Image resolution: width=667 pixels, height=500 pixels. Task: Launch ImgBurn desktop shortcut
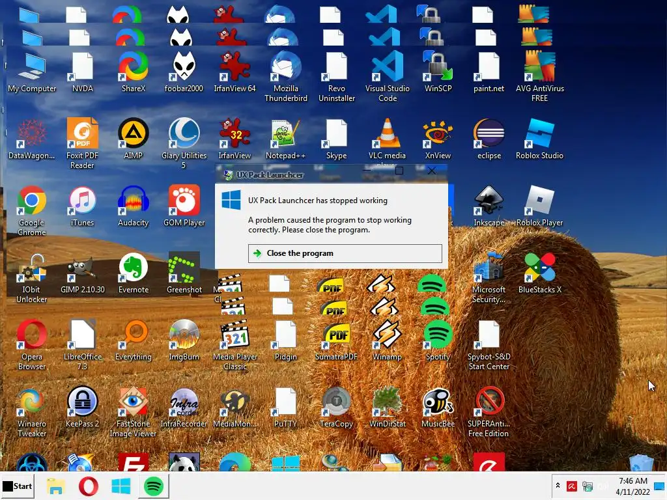coord(184,341)
